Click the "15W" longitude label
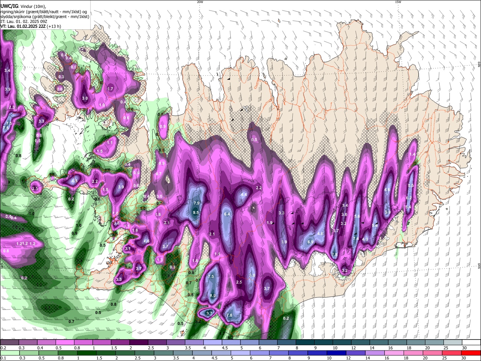 click(x=398, y=2)
